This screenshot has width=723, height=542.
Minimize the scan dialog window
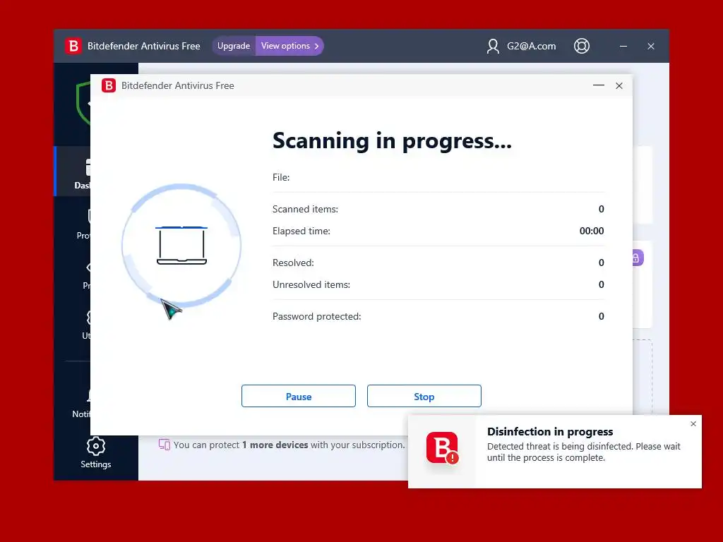(599, 85)
